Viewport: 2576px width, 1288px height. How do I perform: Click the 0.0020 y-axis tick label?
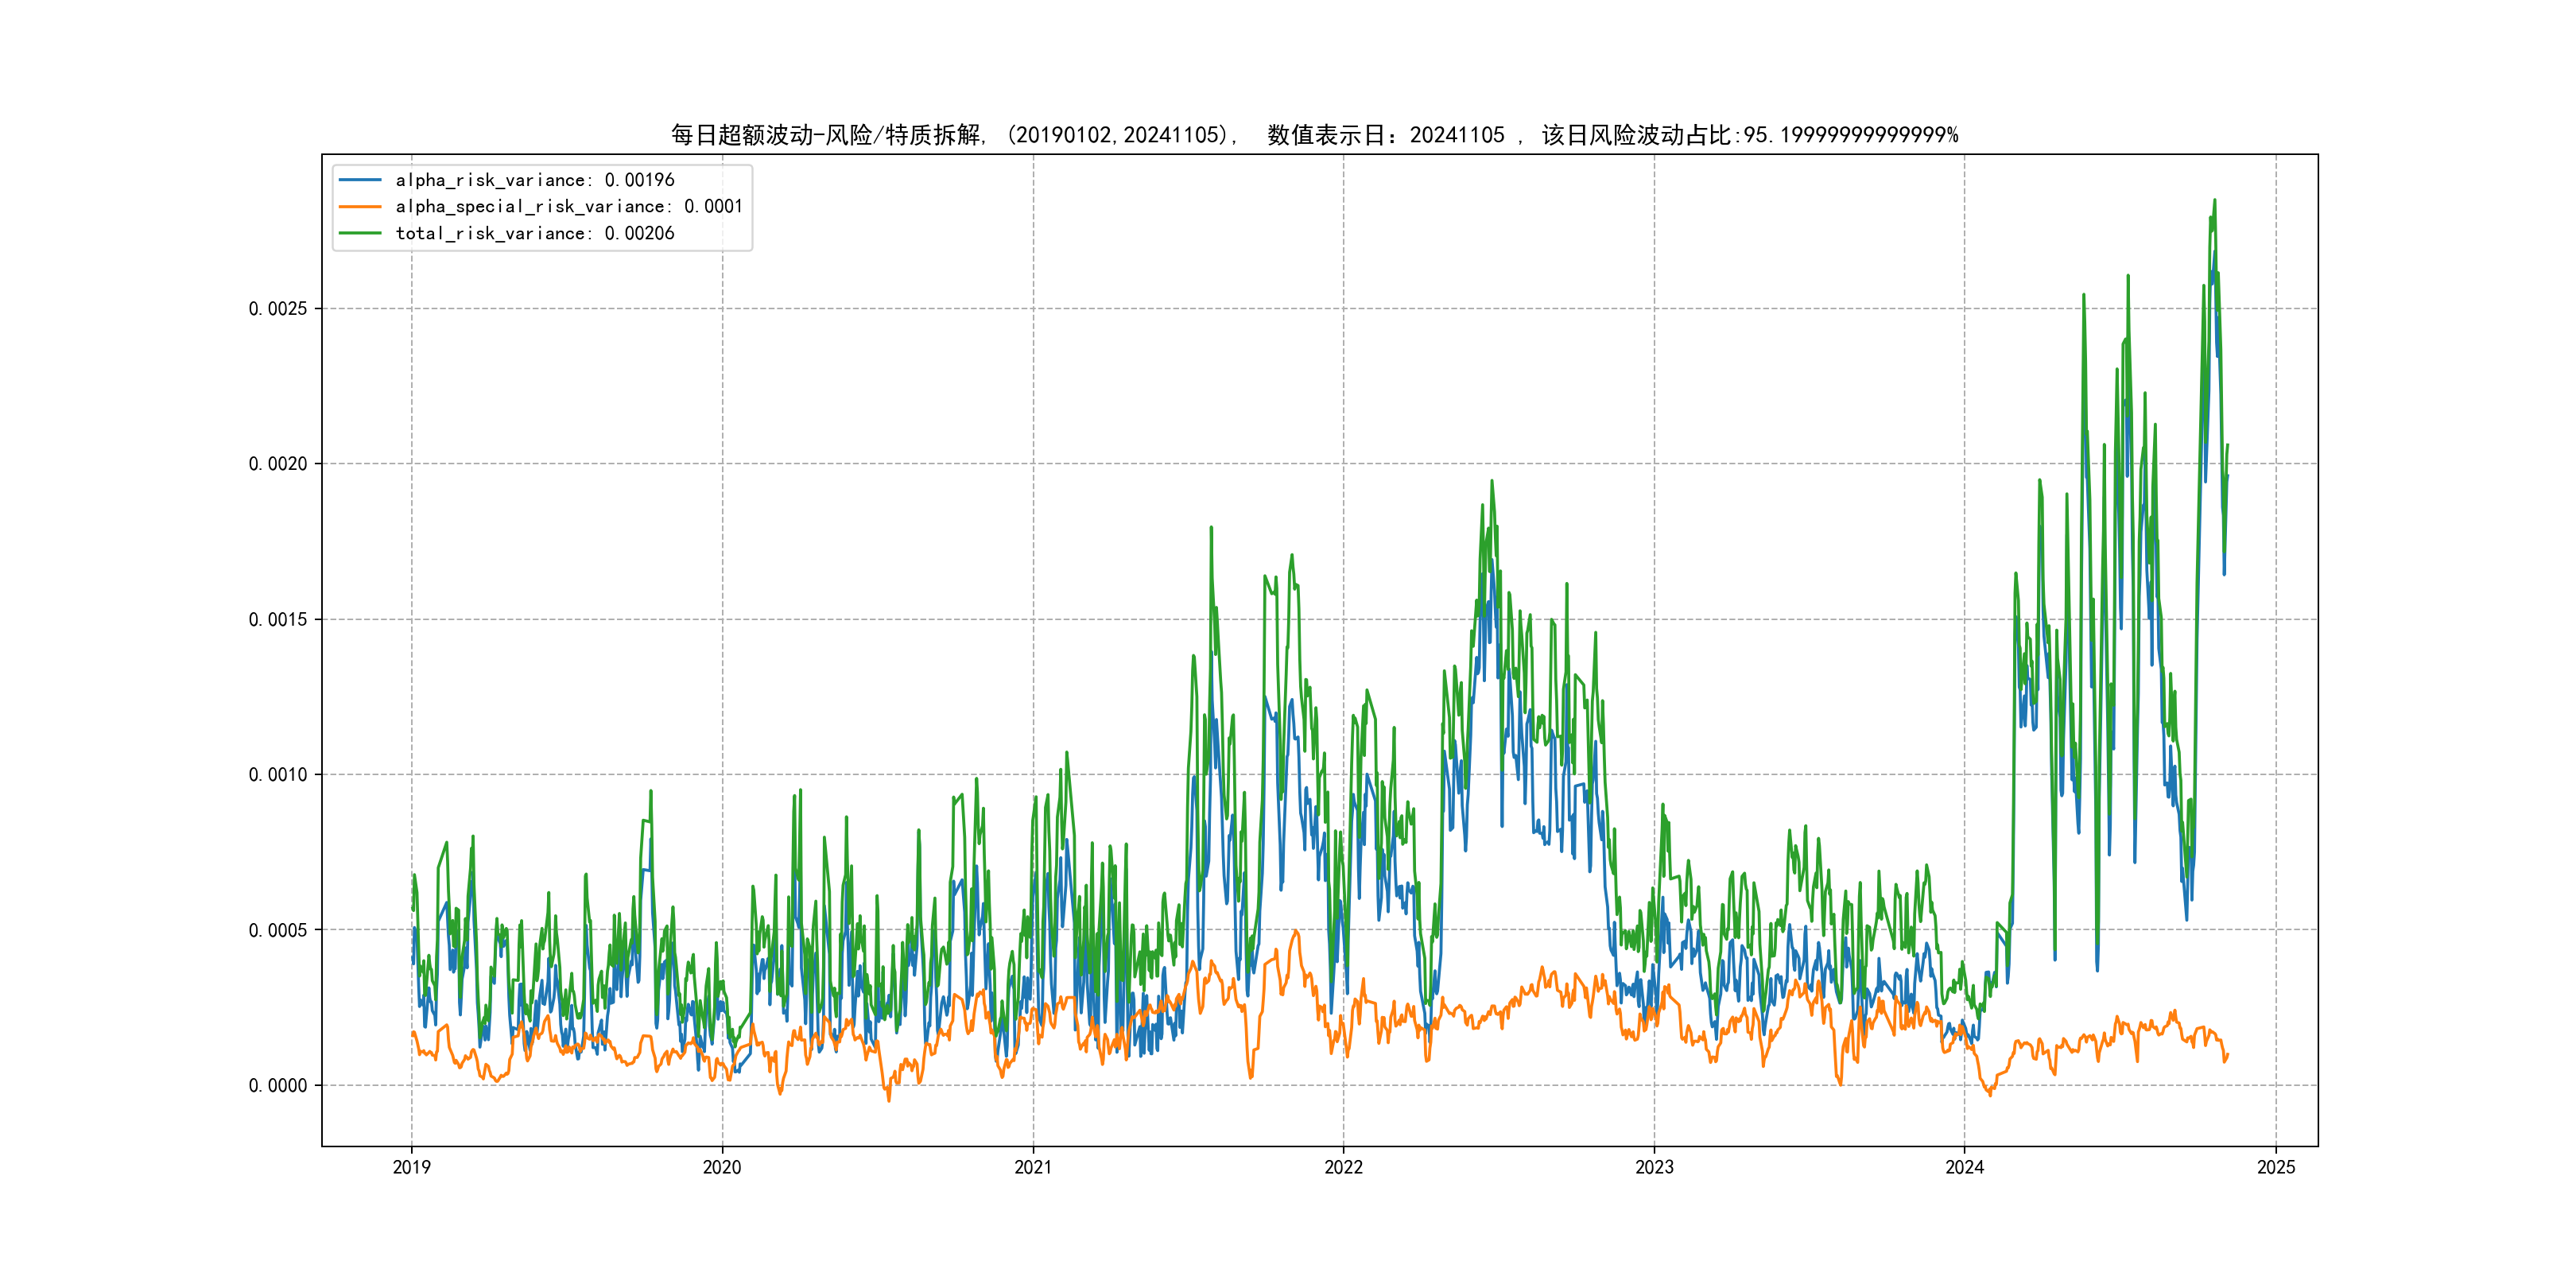pos(278,464)
